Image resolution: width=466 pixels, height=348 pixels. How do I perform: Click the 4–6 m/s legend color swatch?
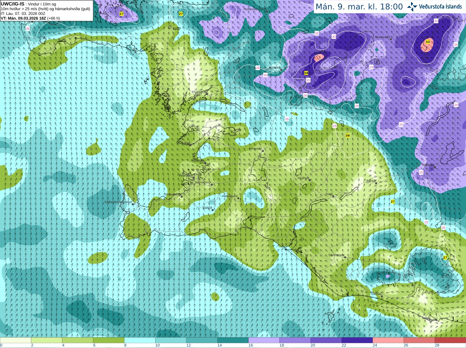(x=78, y=340)
